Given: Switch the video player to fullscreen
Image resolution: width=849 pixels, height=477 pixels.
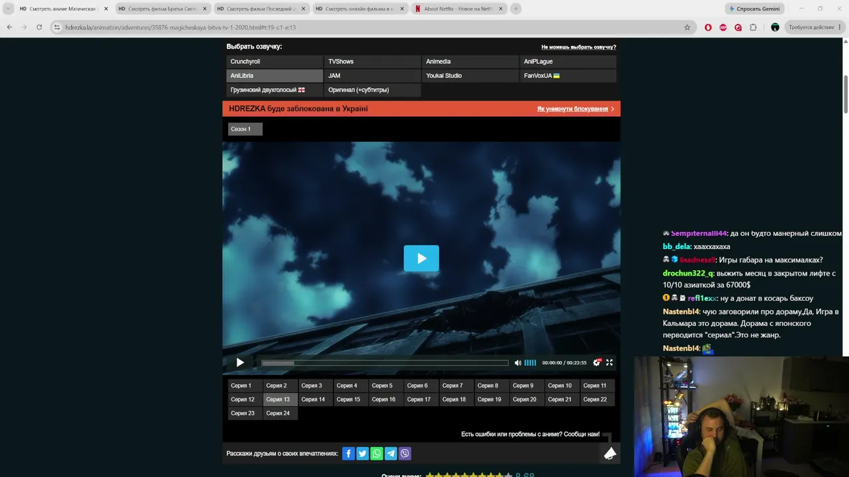Looking at the screenshot, I should [x=610, y=362].
